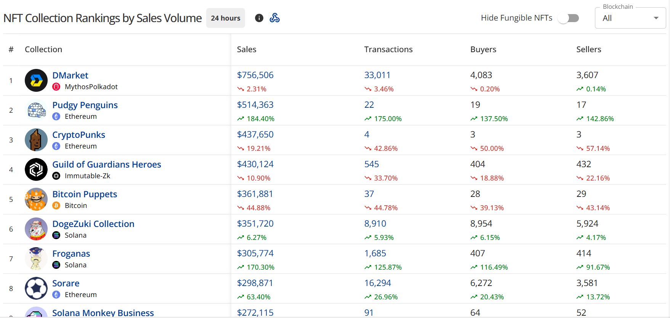Open the Bitcoin Puppets avatar image
670x318 pixels.
pyautogui.click(x=36, y=199)
